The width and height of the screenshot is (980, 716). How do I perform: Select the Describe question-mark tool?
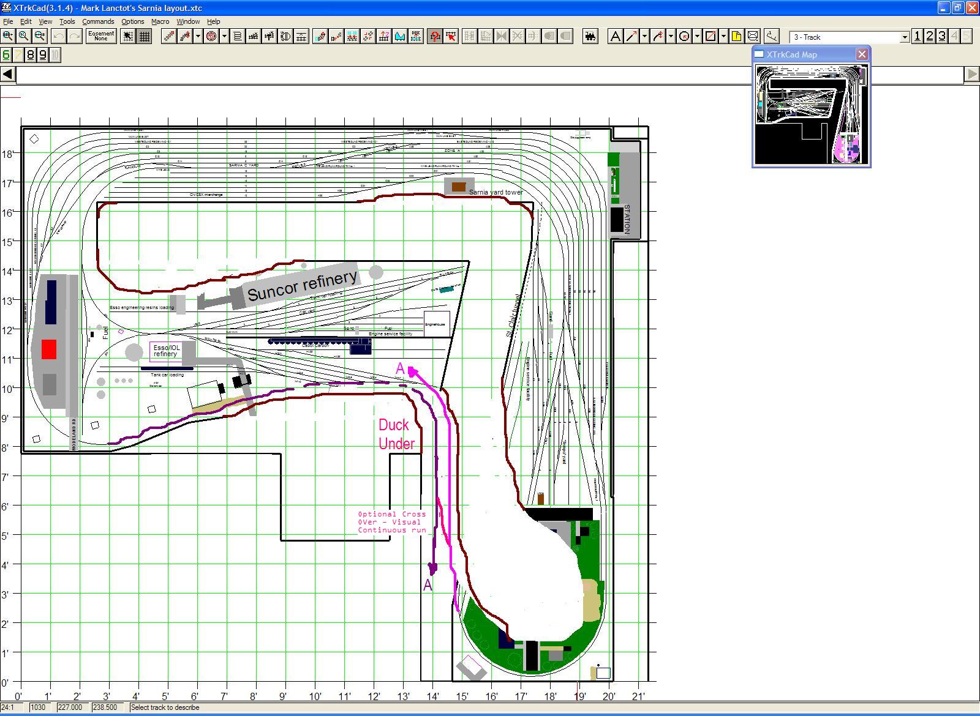(x=435, y=37)
